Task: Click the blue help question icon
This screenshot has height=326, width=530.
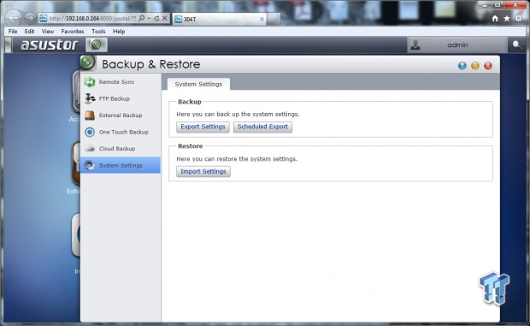Action: point(462,66)
